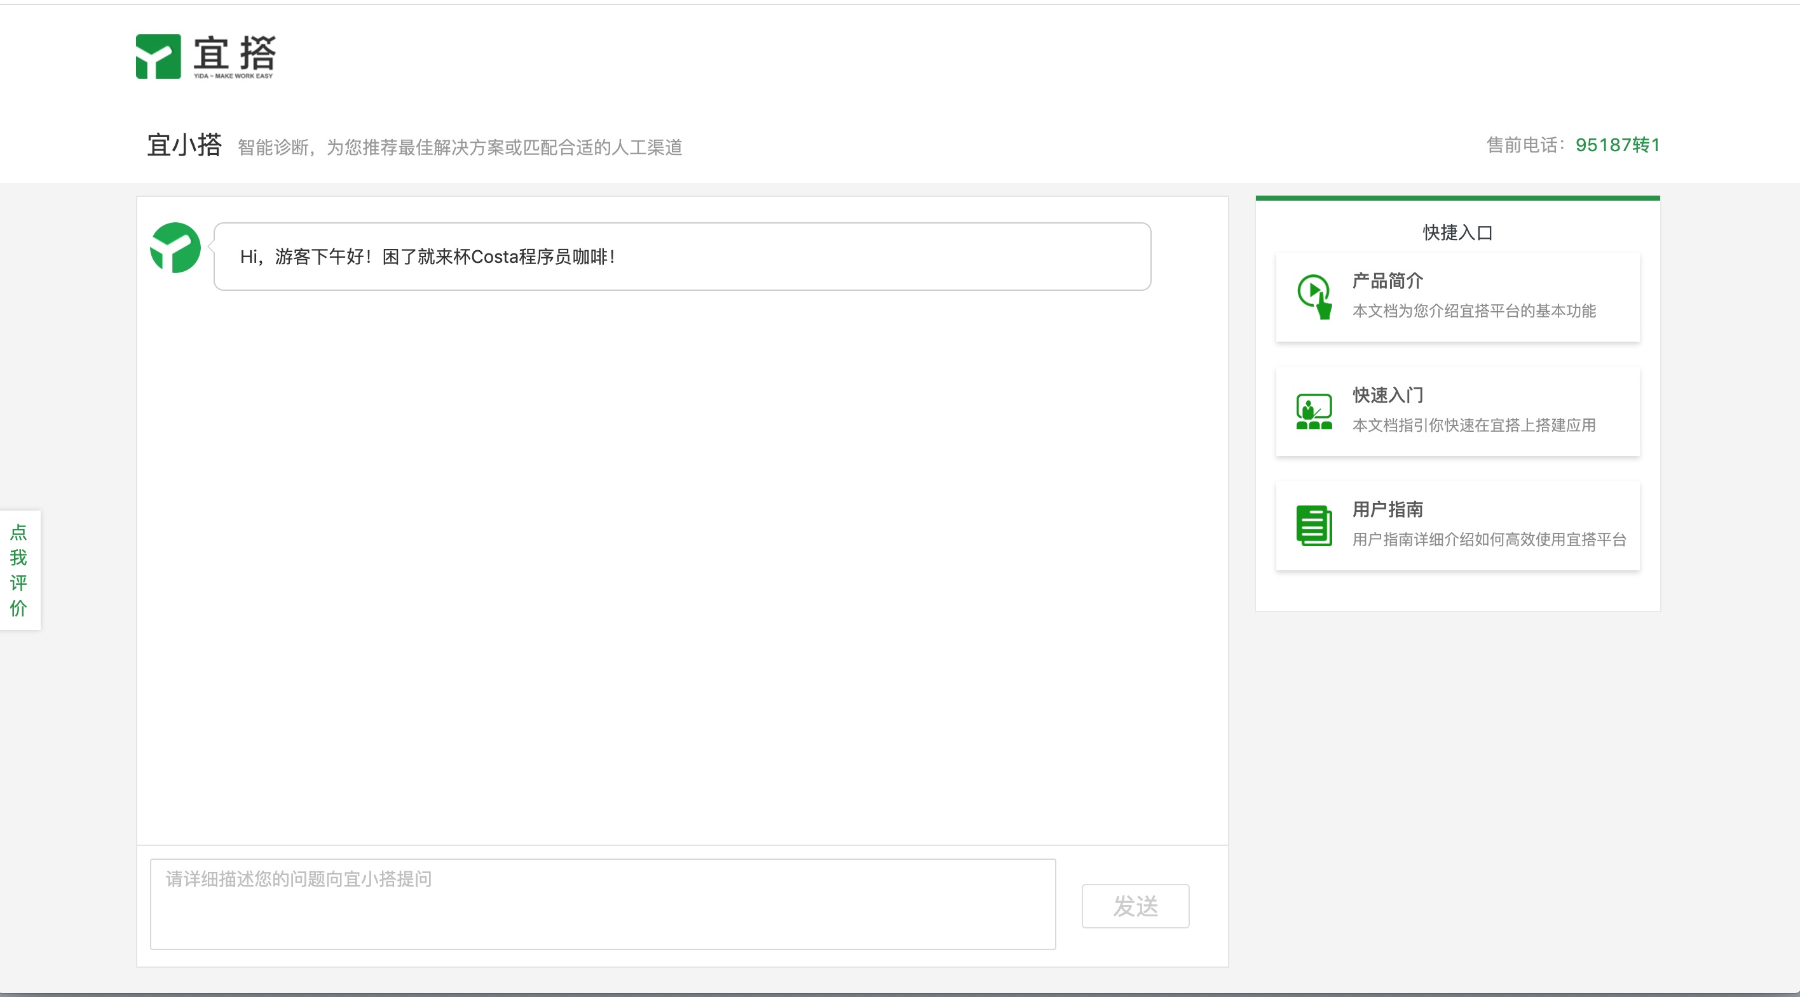Click the Yida logo in the header
The width and height of the screenshot is (1800, 997).
click(159, 57)
